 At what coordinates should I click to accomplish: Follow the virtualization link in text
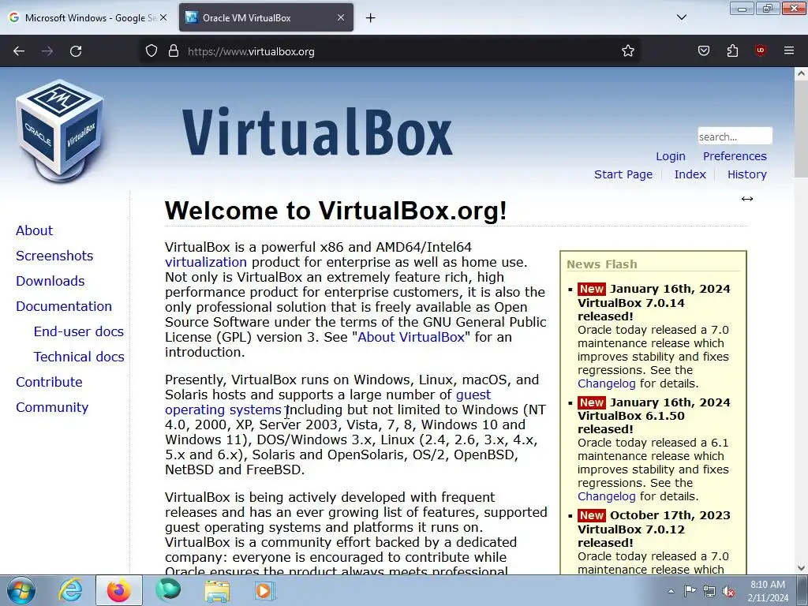click(206, 262)
